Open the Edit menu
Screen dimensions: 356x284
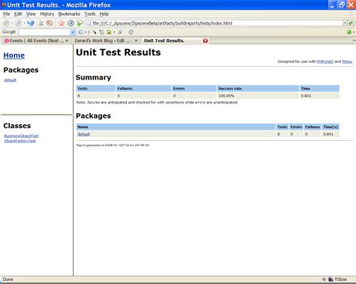[18, 14]
